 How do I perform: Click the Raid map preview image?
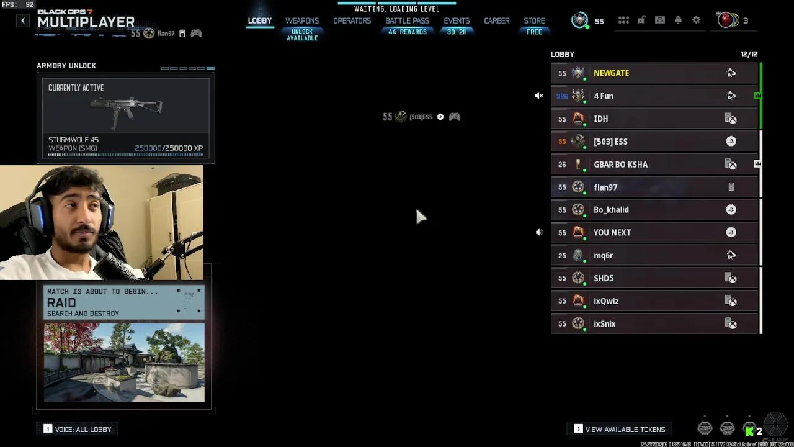[124, 363]
